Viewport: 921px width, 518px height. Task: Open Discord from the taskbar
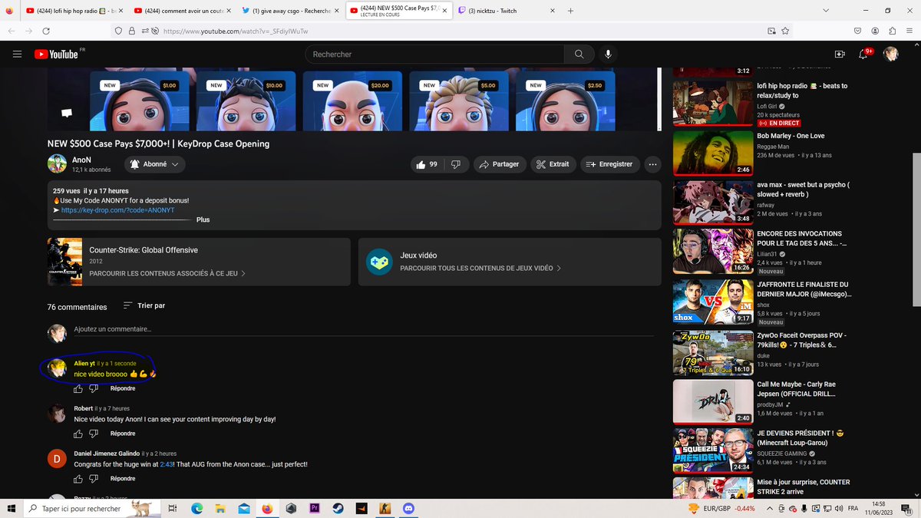(409, 508)
